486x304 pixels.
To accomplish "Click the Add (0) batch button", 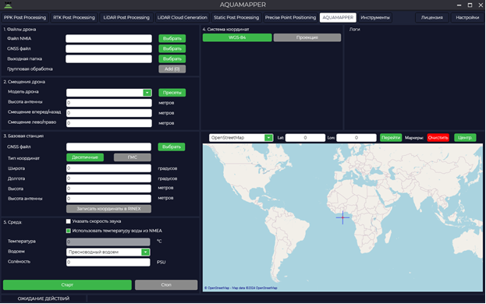I will [x=172, y=69].
